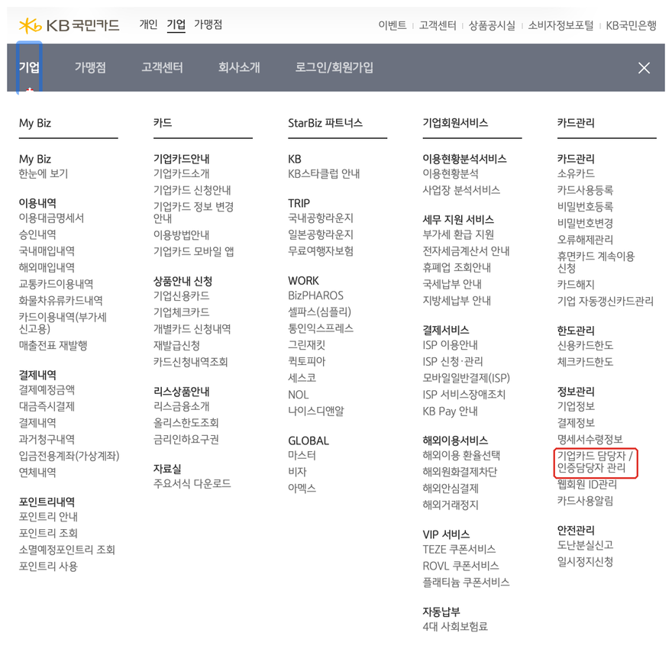Screen dimensions: 672x652
Task: Open 나이스디앤알
Action: pos(316,412)
